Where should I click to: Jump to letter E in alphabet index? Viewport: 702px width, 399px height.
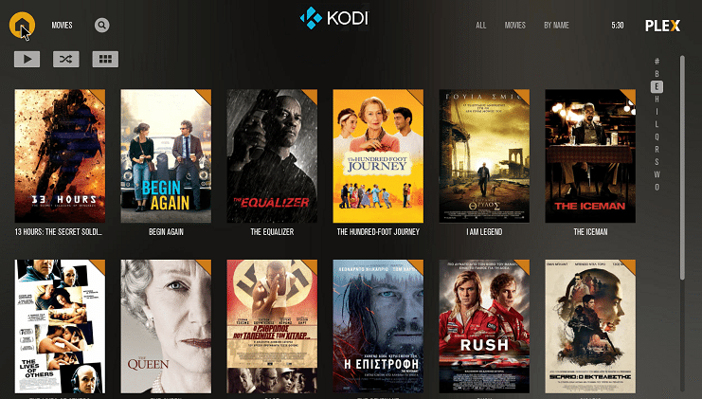[x=657, y=86]
